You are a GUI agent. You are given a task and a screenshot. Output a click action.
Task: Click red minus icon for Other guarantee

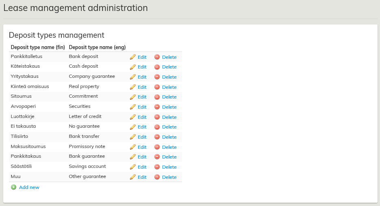pos(157,177)
